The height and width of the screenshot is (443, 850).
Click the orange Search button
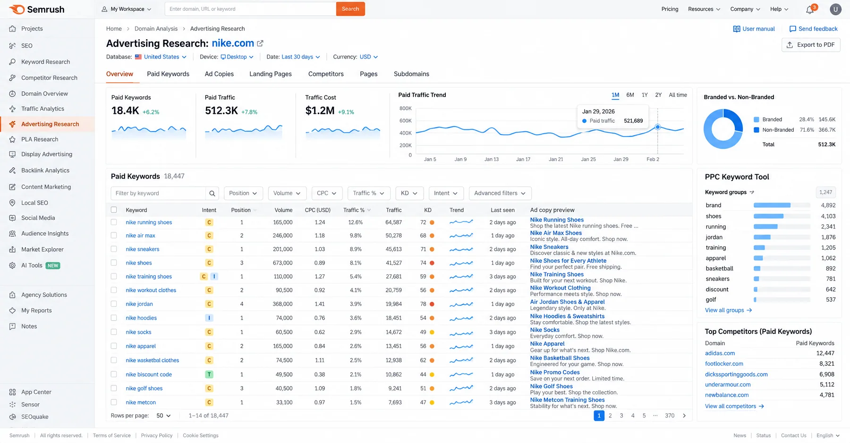point(350,9)
